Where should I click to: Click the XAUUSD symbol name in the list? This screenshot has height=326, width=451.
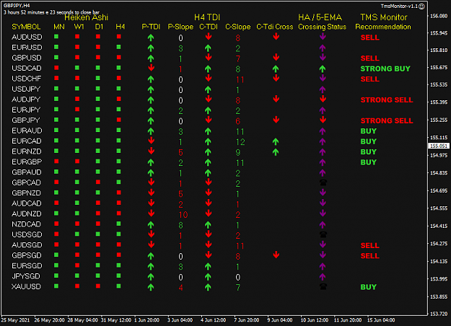pos(26,286)
